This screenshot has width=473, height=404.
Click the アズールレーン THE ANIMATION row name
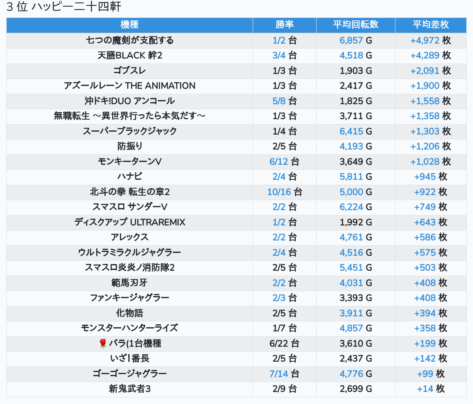[x=129, y=86]
